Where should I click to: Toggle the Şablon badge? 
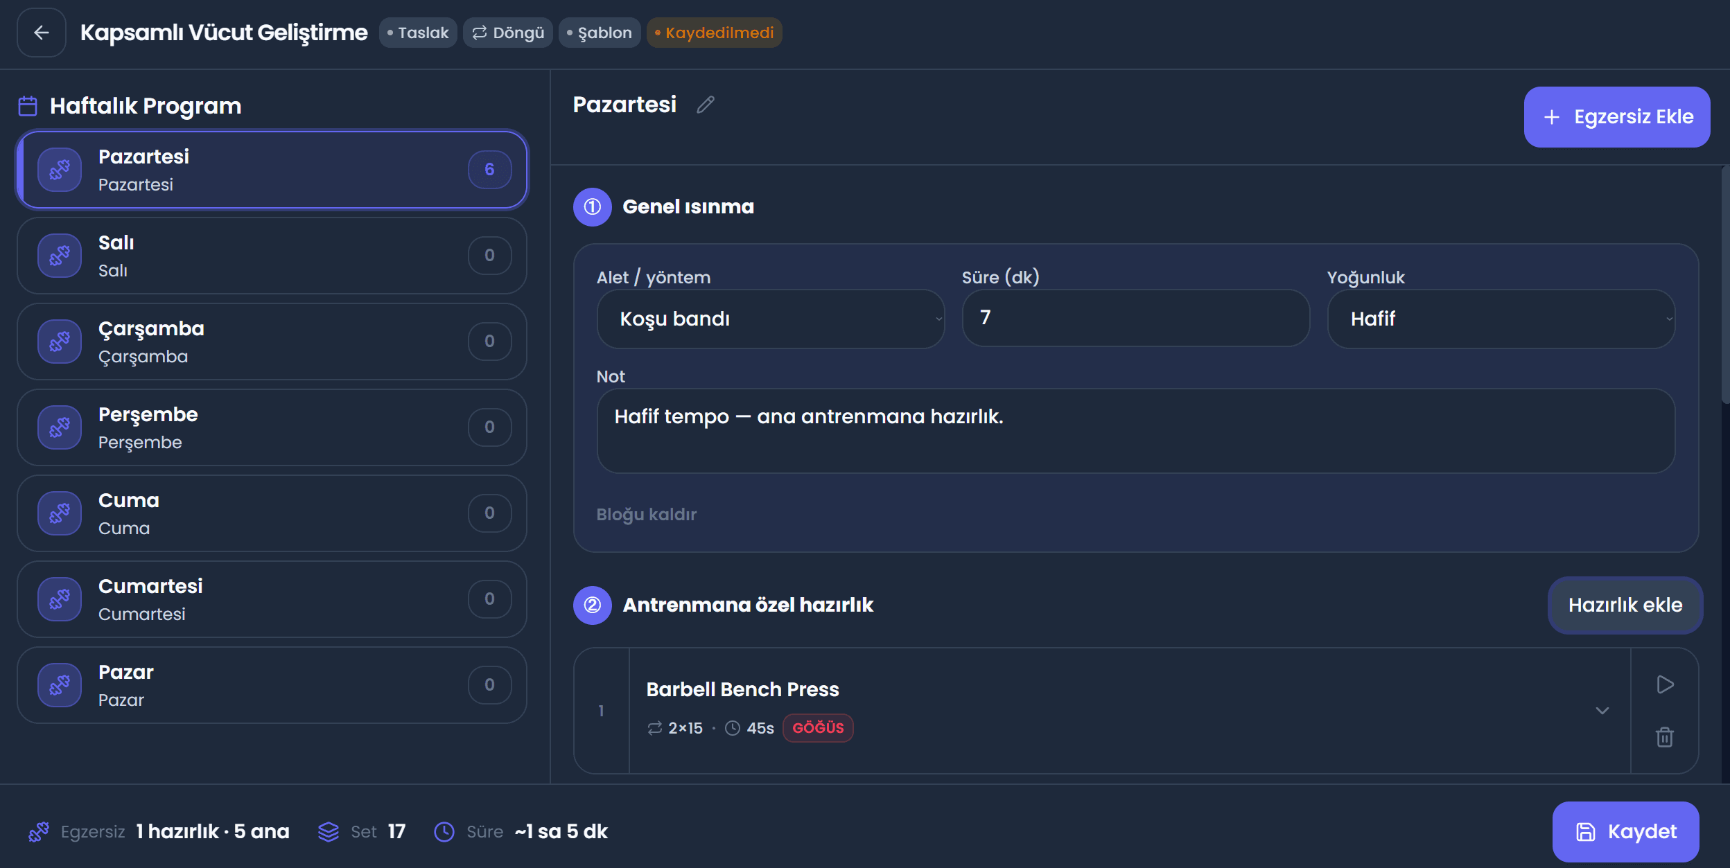click(600, 33)
